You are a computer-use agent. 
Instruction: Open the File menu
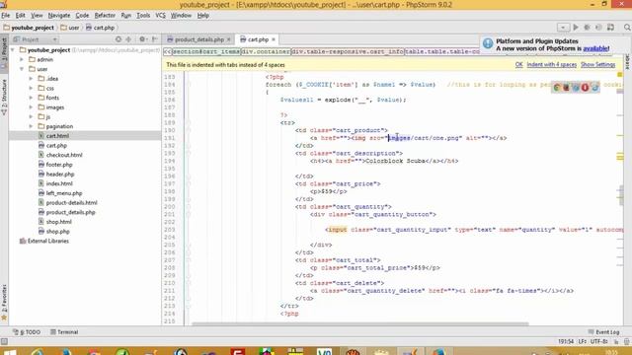tap(6, 16)
